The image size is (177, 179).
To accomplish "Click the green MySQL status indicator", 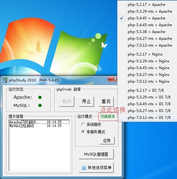I will pyautogui.click(x=40, y=105).
